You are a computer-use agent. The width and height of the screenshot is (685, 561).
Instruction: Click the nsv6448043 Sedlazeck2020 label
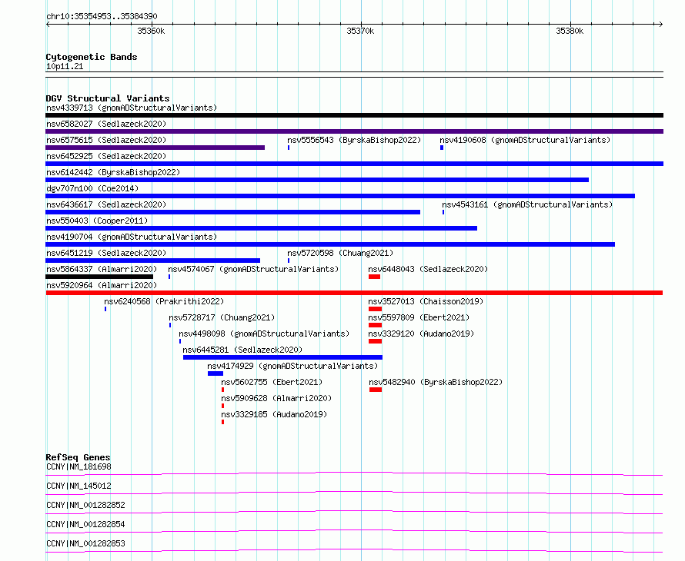click(x=428, y=269)
